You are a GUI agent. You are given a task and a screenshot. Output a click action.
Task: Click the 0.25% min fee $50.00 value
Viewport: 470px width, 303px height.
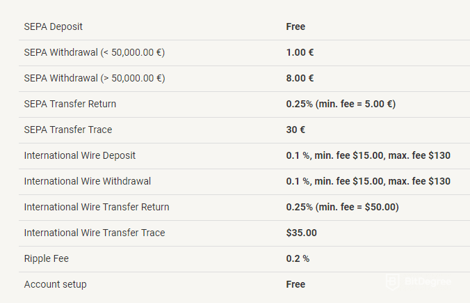coord(342,207)
